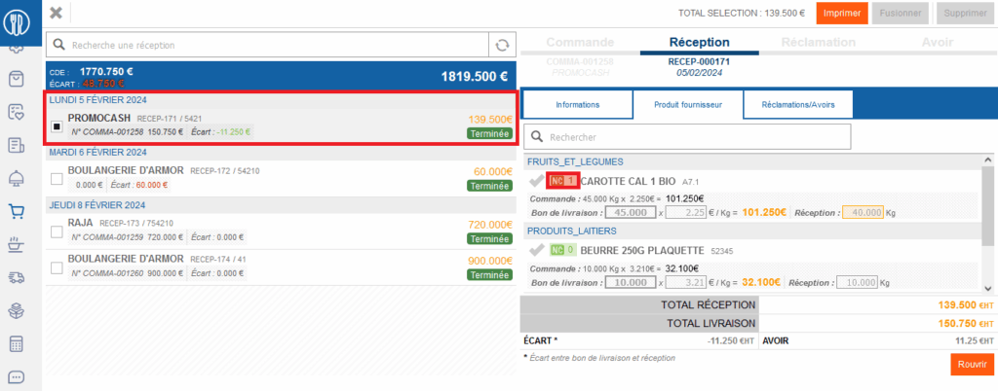
Task: Click the orange Imprimer button
Action: 840,13
